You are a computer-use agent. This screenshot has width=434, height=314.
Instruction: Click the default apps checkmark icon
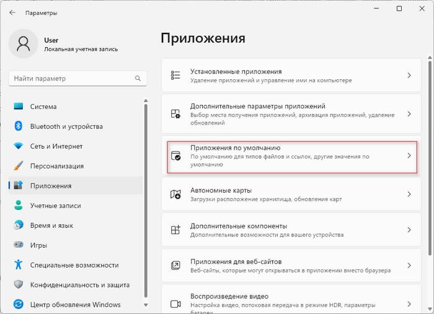point(175,155)
